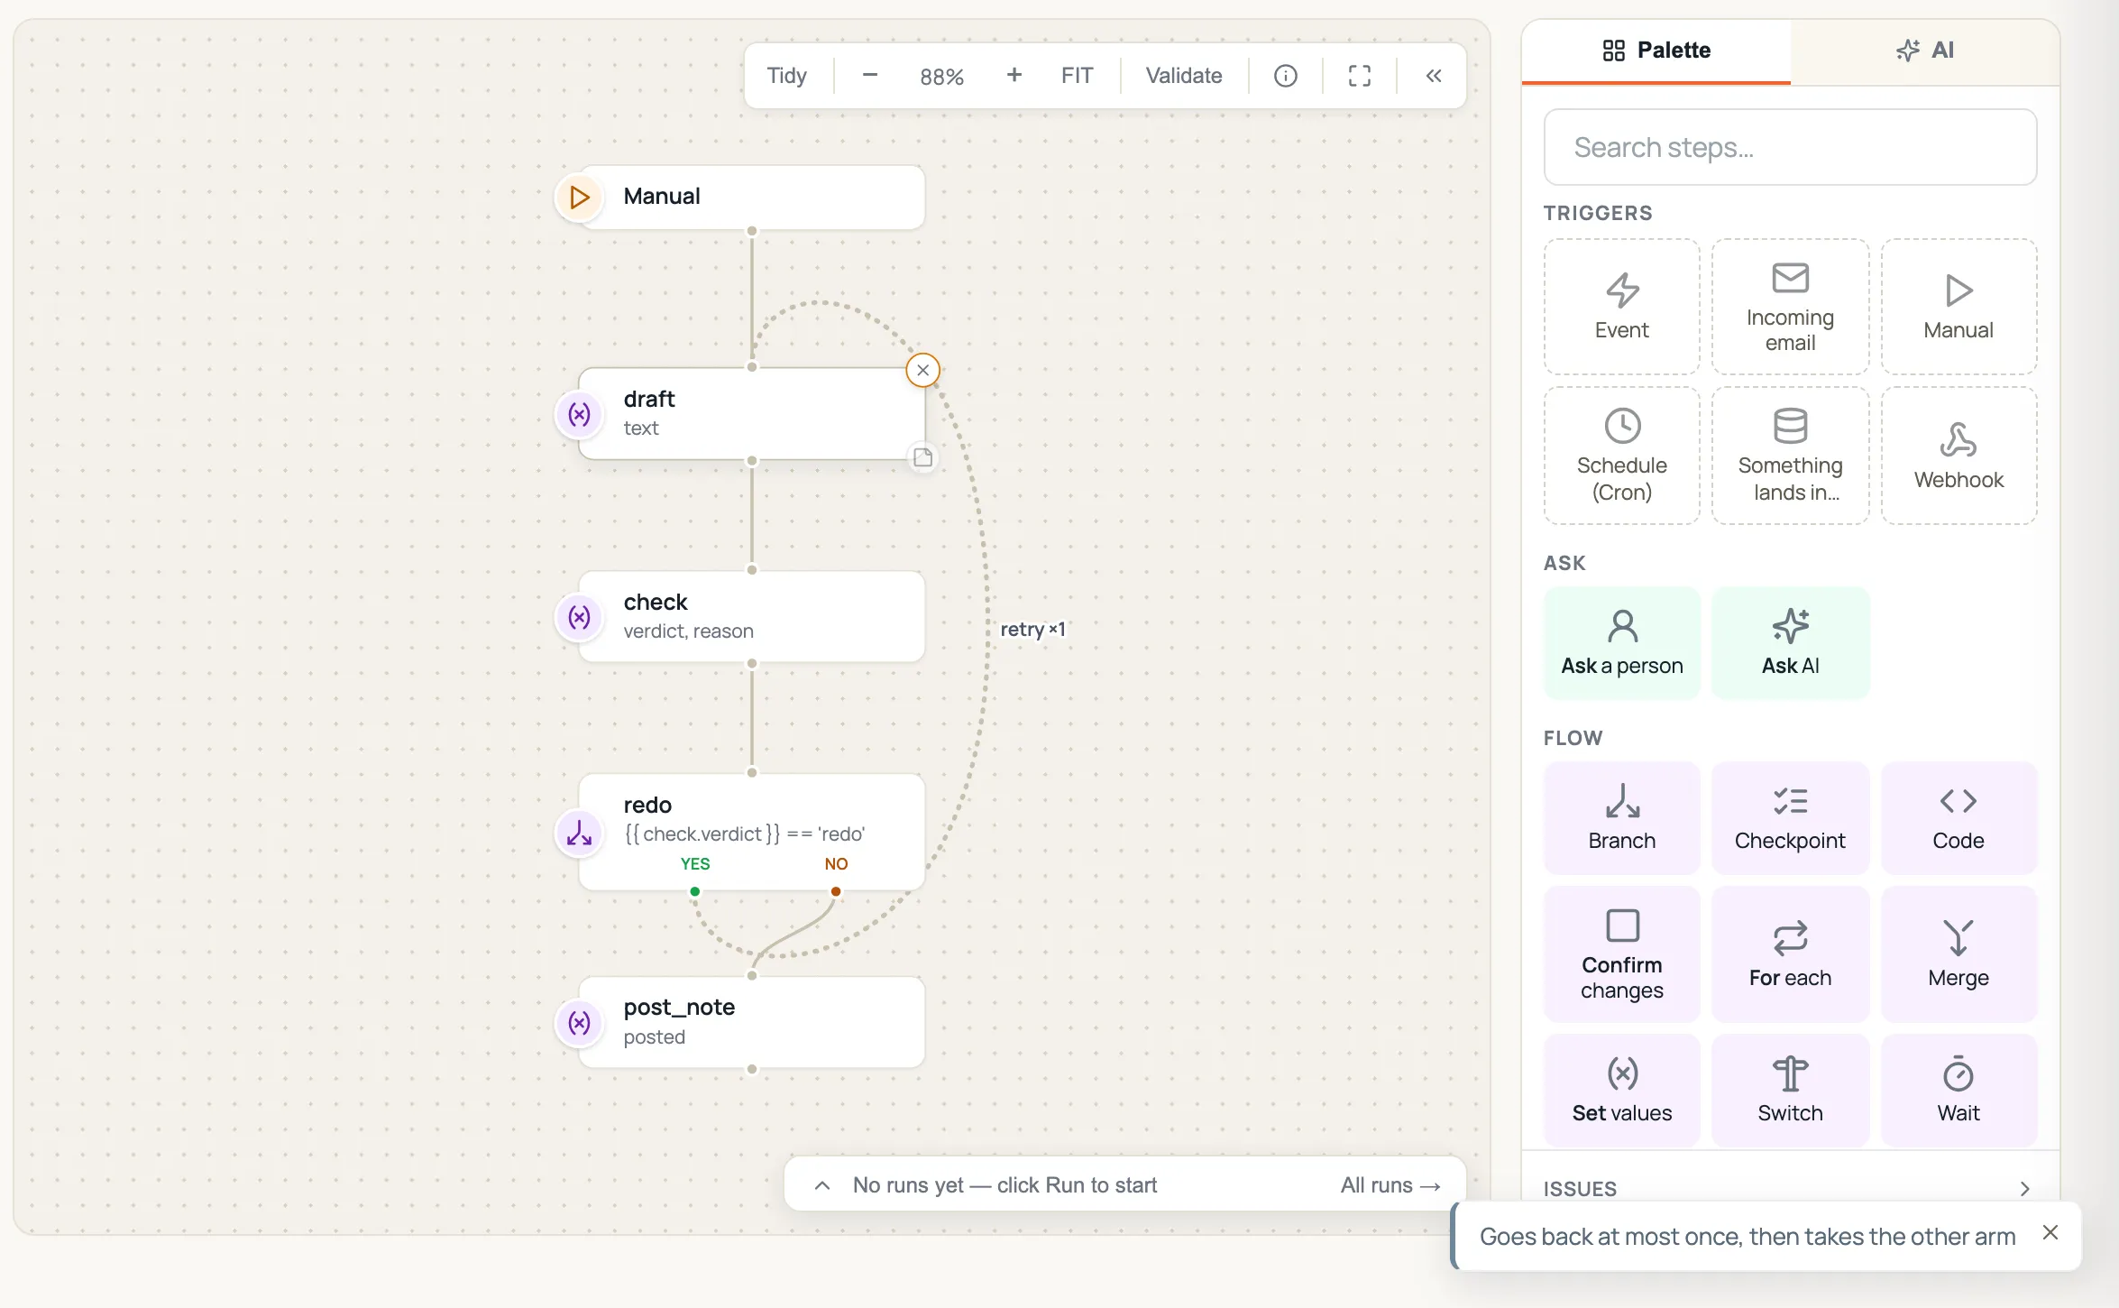Add a Branch flow step
The width and height of the screenshot is (2119, 1308).
[1621, 817]
